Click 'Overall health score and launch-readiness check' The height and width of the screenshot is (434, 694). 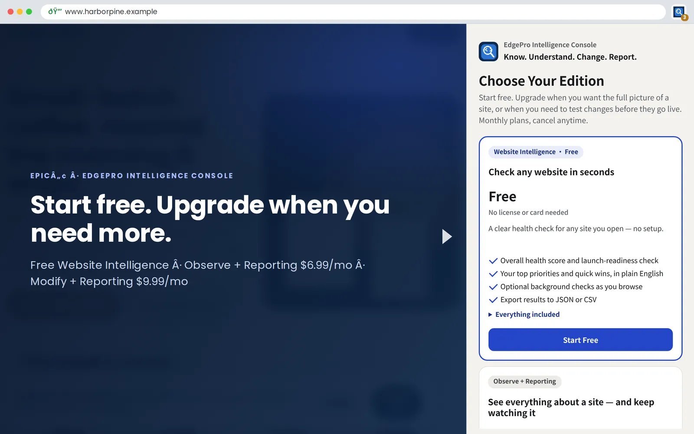(579, 261)
